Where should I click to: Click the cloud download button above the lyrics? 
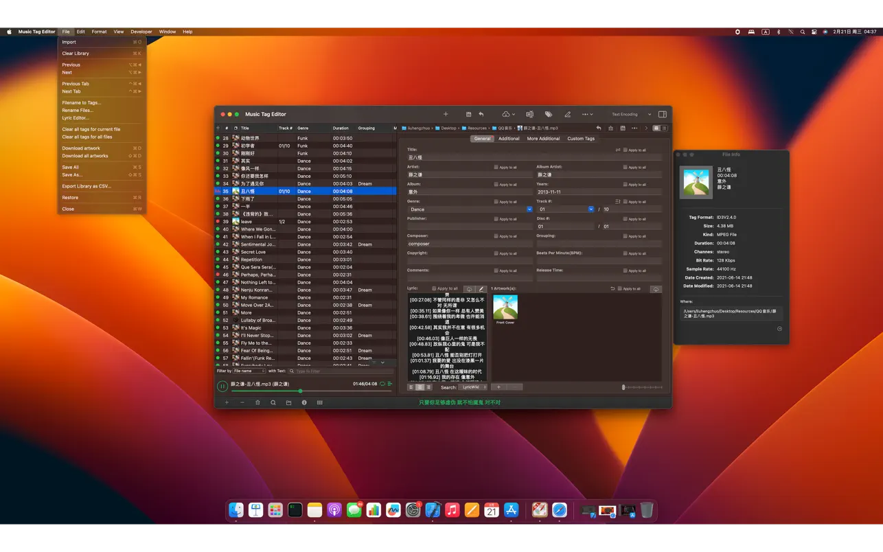point(469,289)
